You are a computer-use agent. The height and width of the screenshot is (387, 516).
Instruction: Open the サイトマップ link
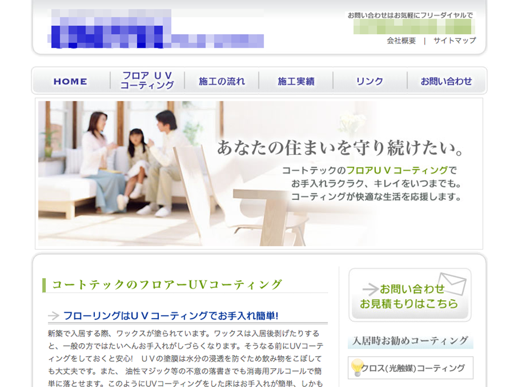455,41
